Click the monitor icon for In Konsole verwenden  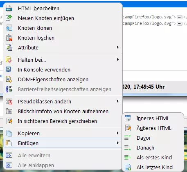(9, 69)
